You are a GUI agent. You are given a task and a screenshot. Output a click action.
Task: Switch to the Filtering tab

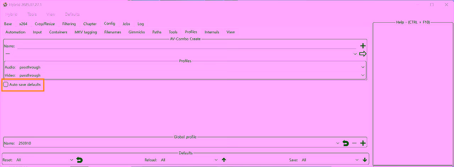69,24
